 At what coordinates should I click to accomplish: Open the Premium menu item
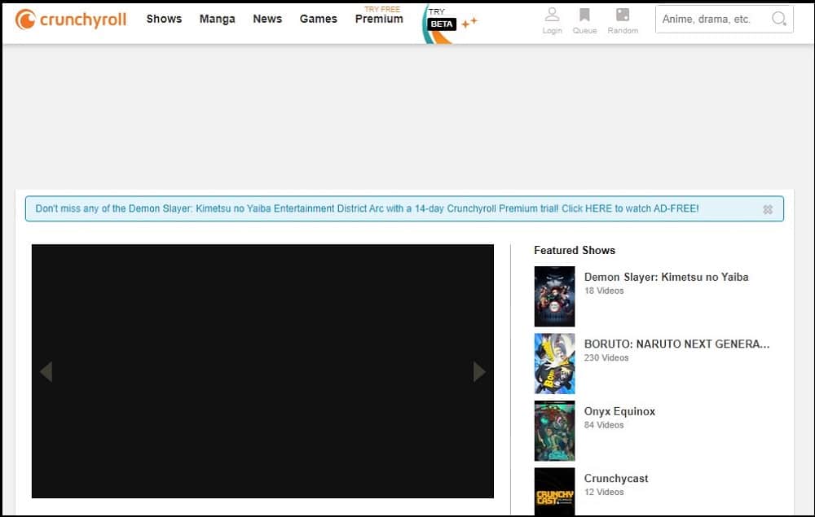(x=379, y=19)
